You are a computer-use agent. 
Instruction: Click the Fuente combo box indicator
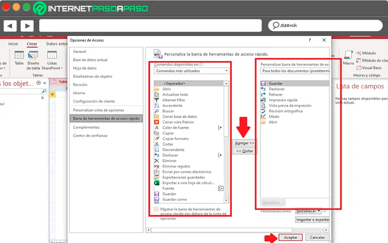coord(221,189)
